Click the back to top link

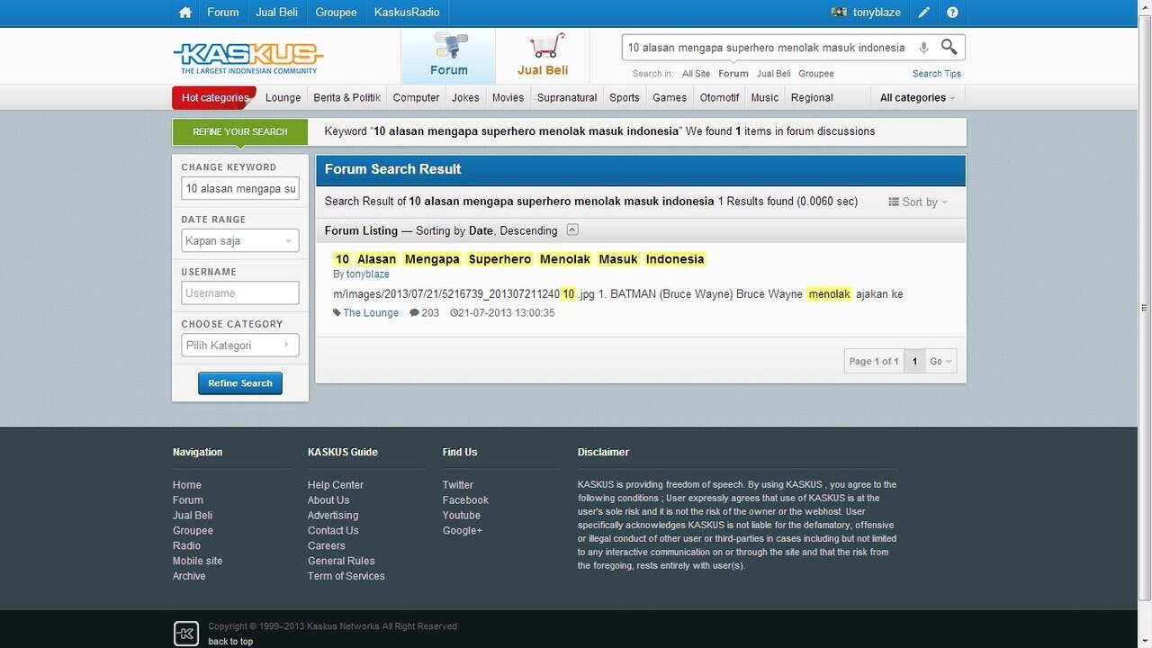click(x=230, y=642)
